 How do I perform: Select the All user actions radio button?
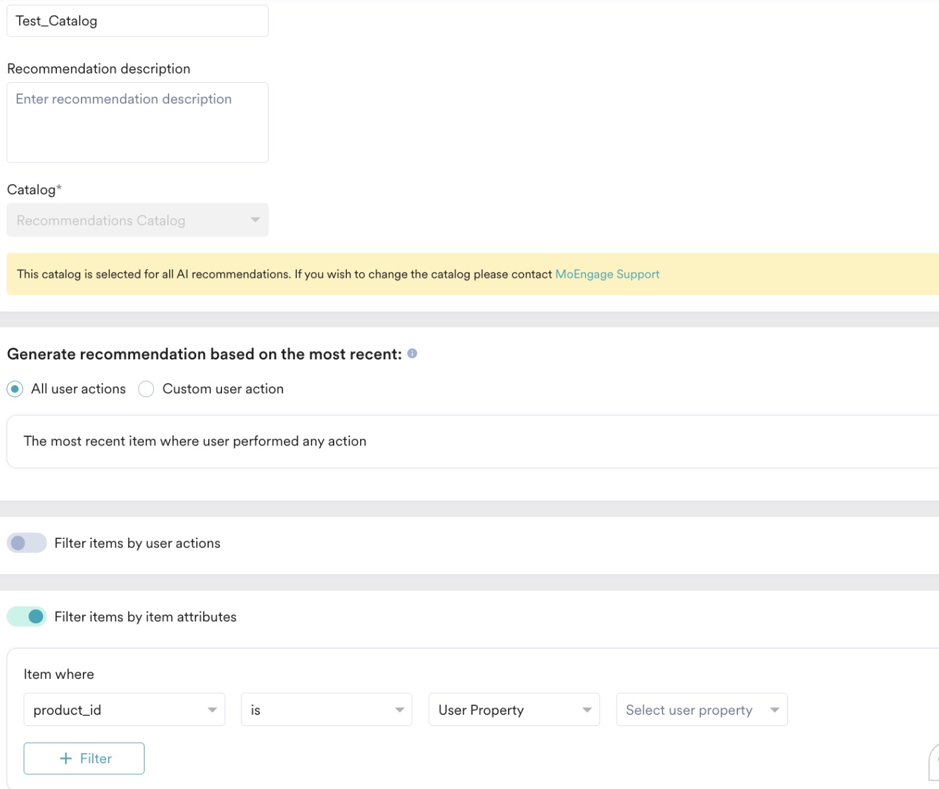point(15,389)
